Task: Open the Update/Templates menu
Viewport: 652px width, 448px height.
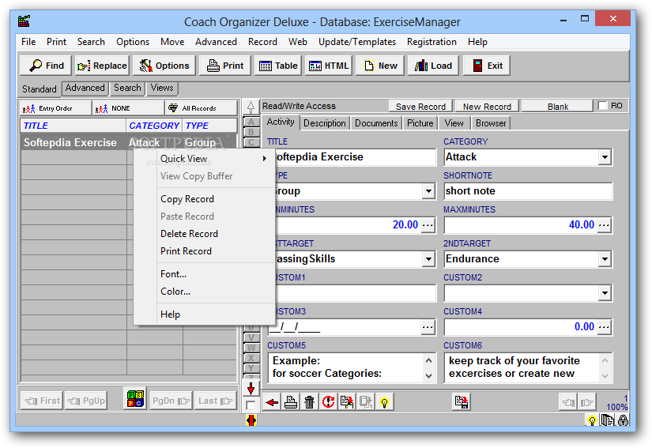Action: pyautogui.click(x=356, y=42)
